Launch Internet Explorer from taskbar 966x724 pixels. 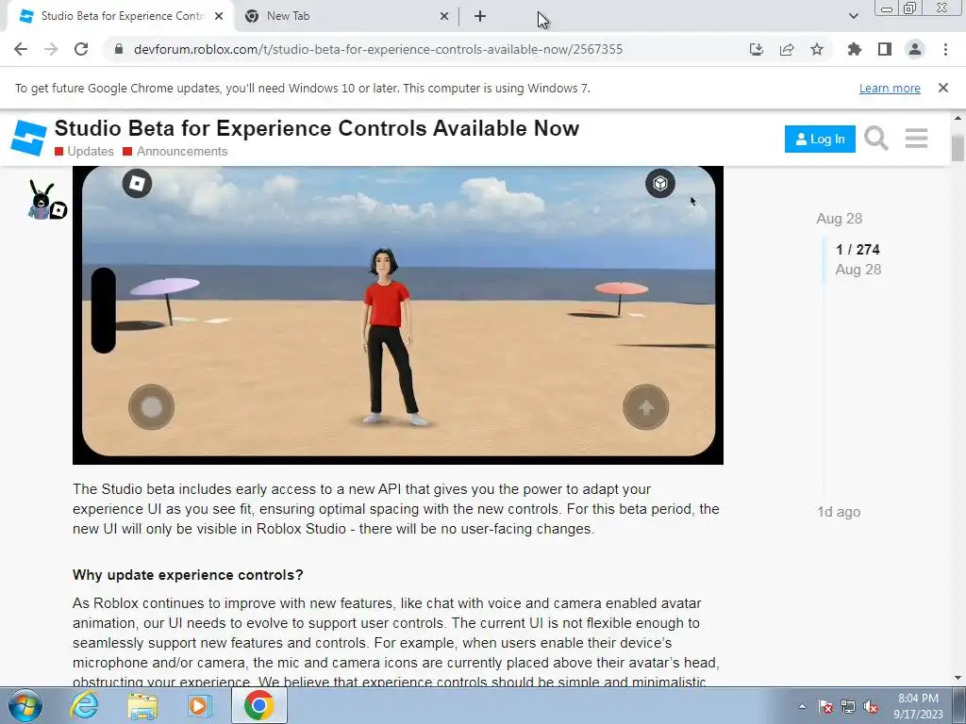tap(84, 705)
